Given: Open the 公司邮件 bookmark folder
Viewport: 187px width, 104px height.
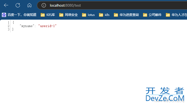Looking at the screenshot, I should coord(152,15).
